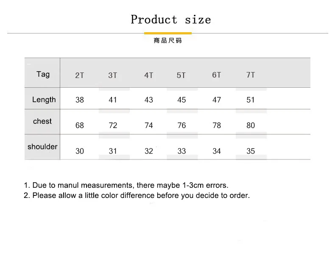
Task: Click length value 38 for 2T
Action: [x=79, y=100]
